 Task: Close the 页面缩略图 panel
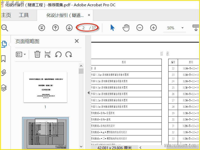tap(77, 41)
